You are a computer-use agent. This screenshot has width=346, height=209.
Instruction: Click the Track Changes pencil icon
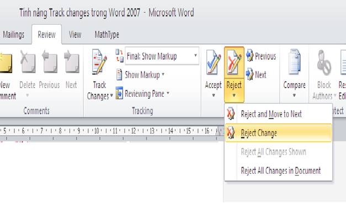(x=99, y=62)
